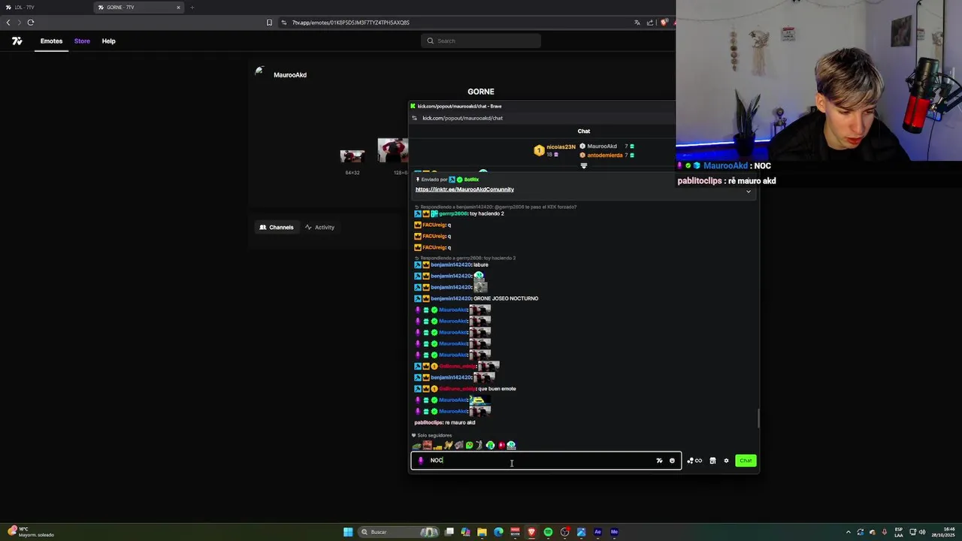Viewport: 962px width, 541px height.
Task: Show hidden system tray icons
Action: point(849,532)
